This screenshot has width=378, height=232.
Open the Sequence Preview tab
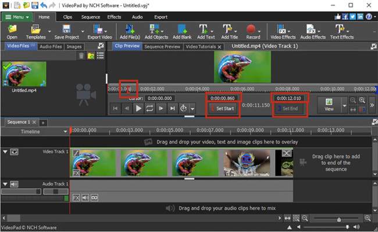click(x=162, y=47)
